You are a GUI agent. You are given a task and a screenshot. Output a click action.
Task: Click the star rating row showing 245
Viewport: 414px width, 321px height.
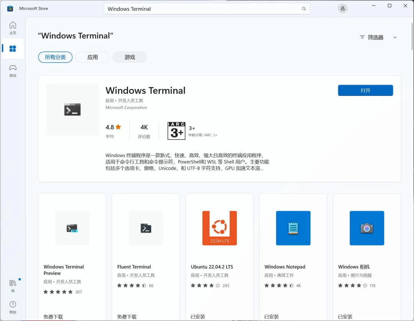pos(210,285)
